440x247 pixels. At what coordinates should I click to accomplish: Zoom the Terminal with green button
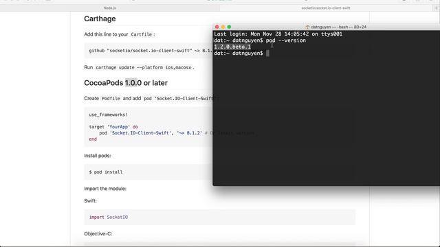coord(229,27)
